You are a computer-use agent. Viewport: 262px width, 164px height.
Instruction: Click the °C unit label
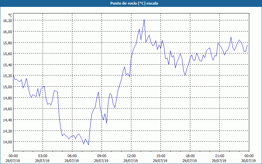coord(10,15)
